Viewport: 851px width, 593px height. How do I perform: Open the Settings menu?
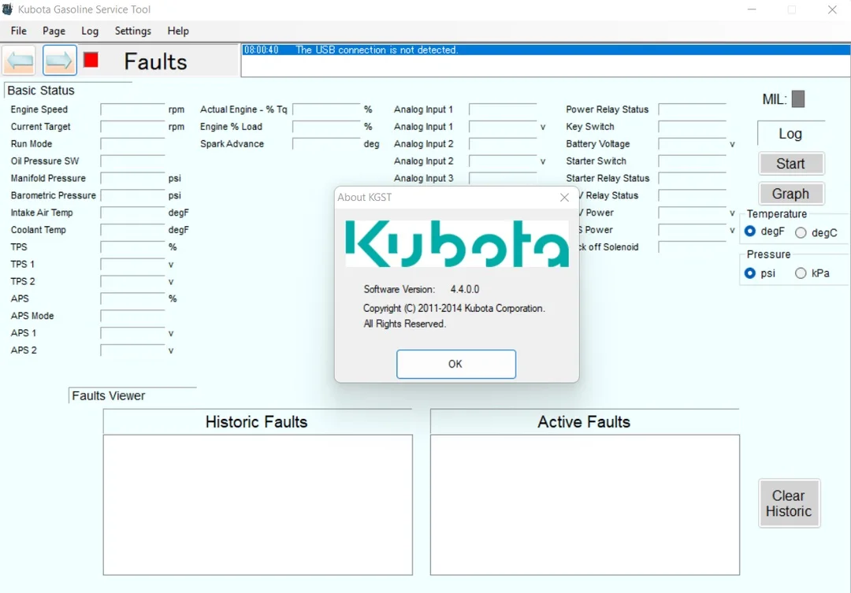pyautogui.click(x=132, y=31)
